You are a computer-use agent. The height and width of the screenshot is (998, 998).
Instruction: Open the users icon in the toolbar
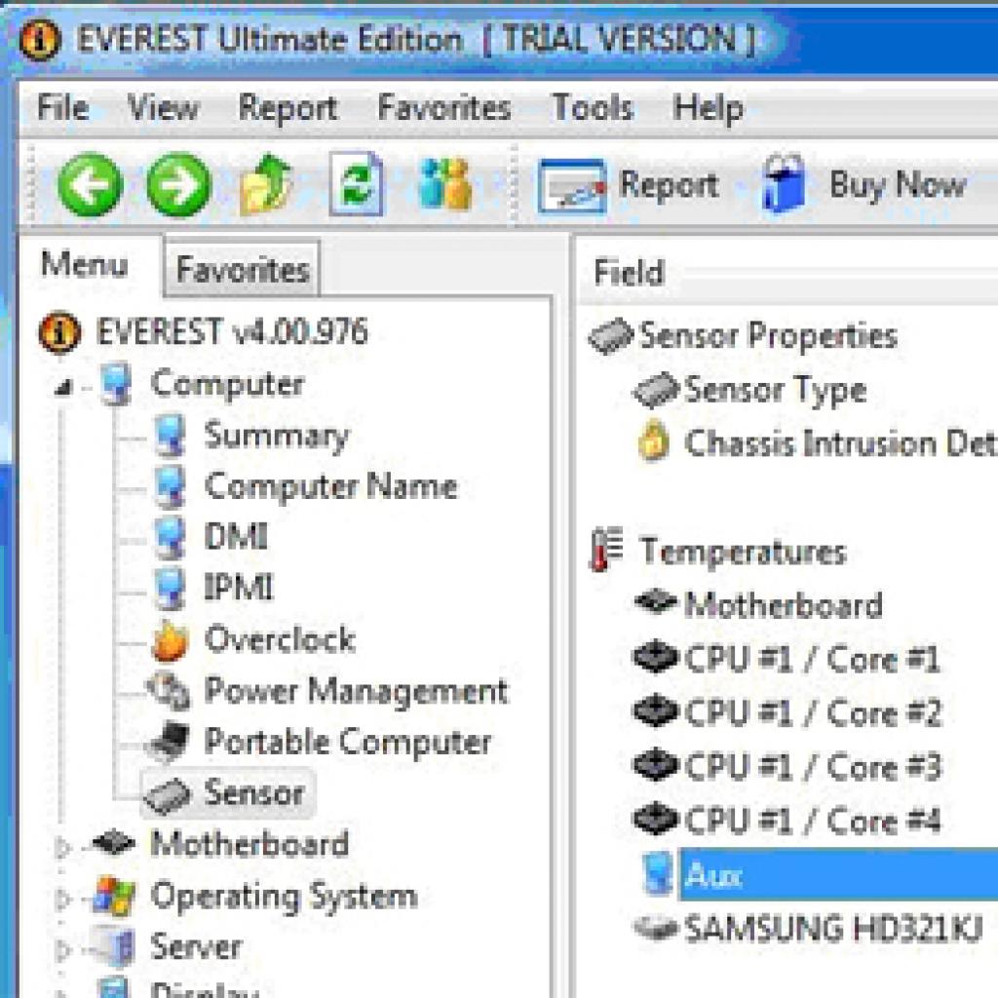tap(445, 184)
